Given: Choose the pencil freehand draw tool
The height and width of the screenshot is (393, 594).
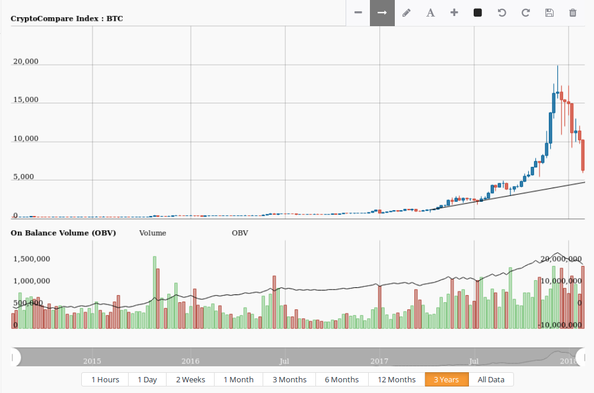Looking at the screenshot, I should tap(406, 12).
